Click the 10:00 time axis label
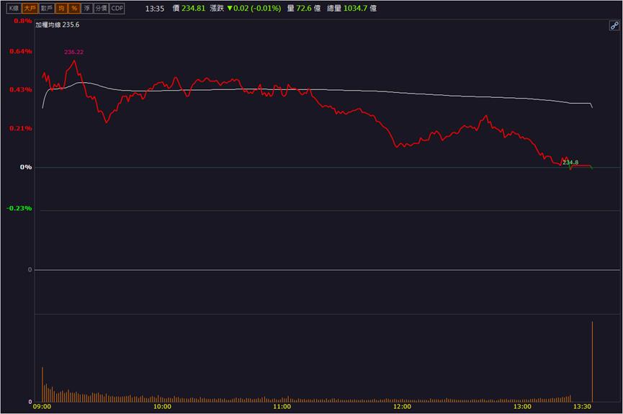 coord(162,407)
